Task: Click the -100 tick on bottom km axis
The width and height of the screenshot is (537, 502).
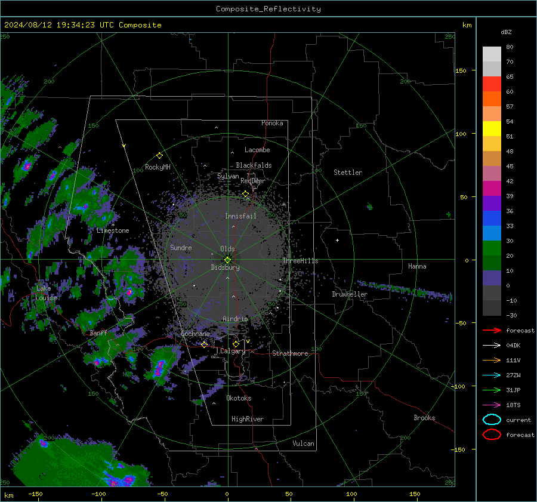Action: point(98,494)
